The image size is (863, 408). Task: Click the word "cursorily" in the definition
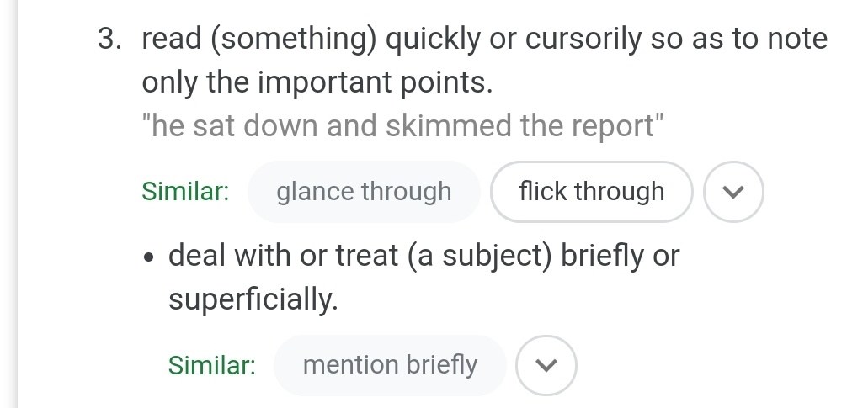583,40
